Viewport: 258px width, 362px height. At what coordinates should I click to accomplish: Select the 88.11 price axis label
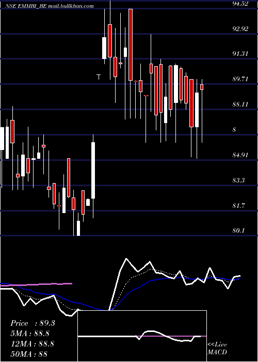click(240, 104)
